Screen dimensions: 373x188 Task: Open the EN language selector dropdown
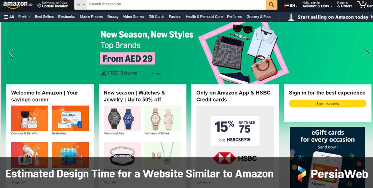291,6
